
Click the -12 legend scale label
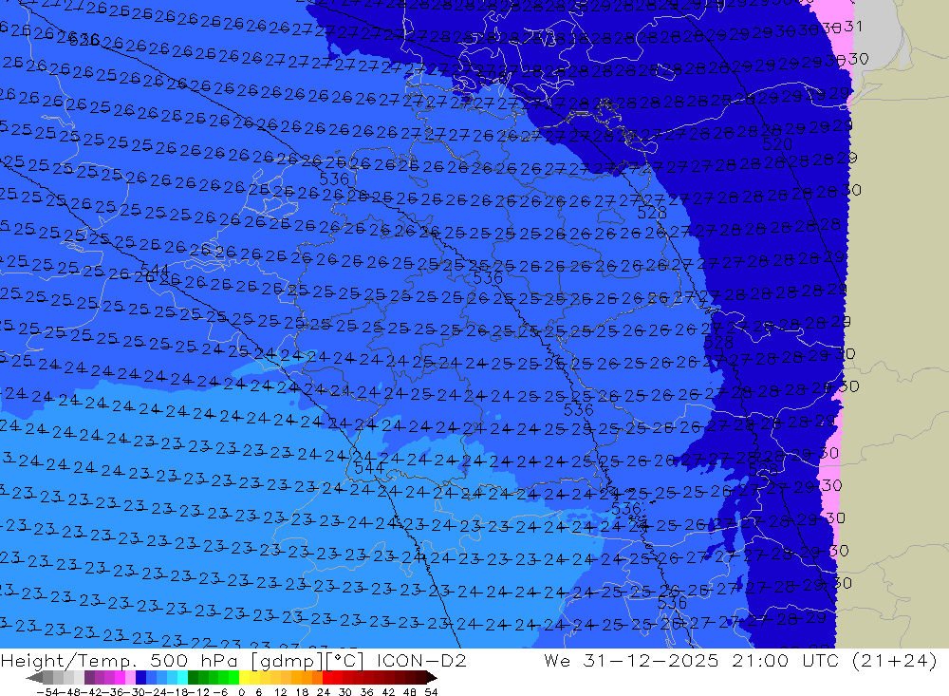199,692
